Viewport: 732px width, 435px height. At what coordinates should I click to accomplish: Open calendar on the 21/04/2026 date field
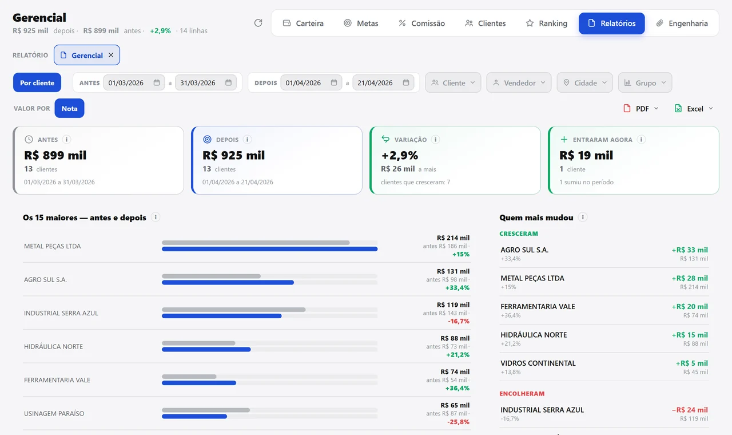point(406,82)
